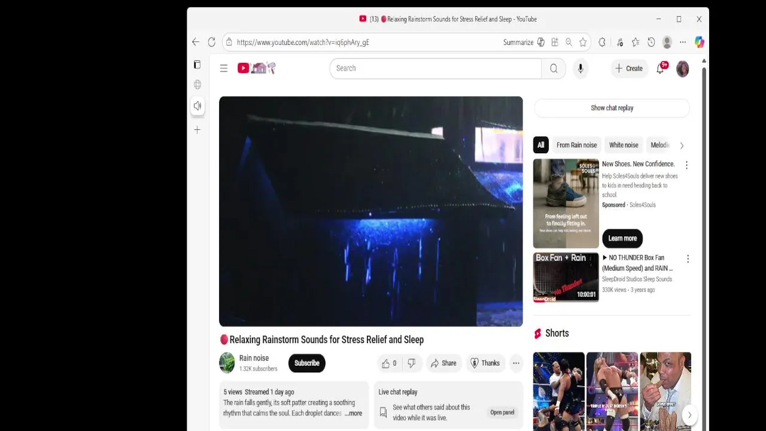
Task: Open the YouTube guide hamburger menu
Action: tap(223, 68)
